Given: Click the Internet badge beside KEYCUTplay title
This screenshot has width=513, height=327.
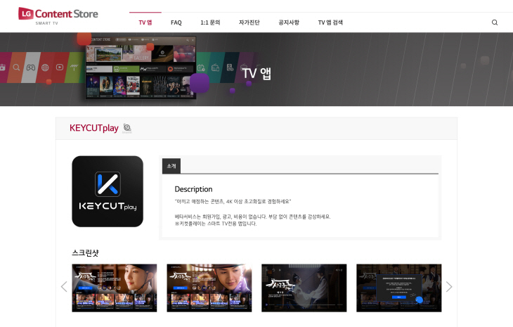Looking at the screenshot, I should 127,128.
